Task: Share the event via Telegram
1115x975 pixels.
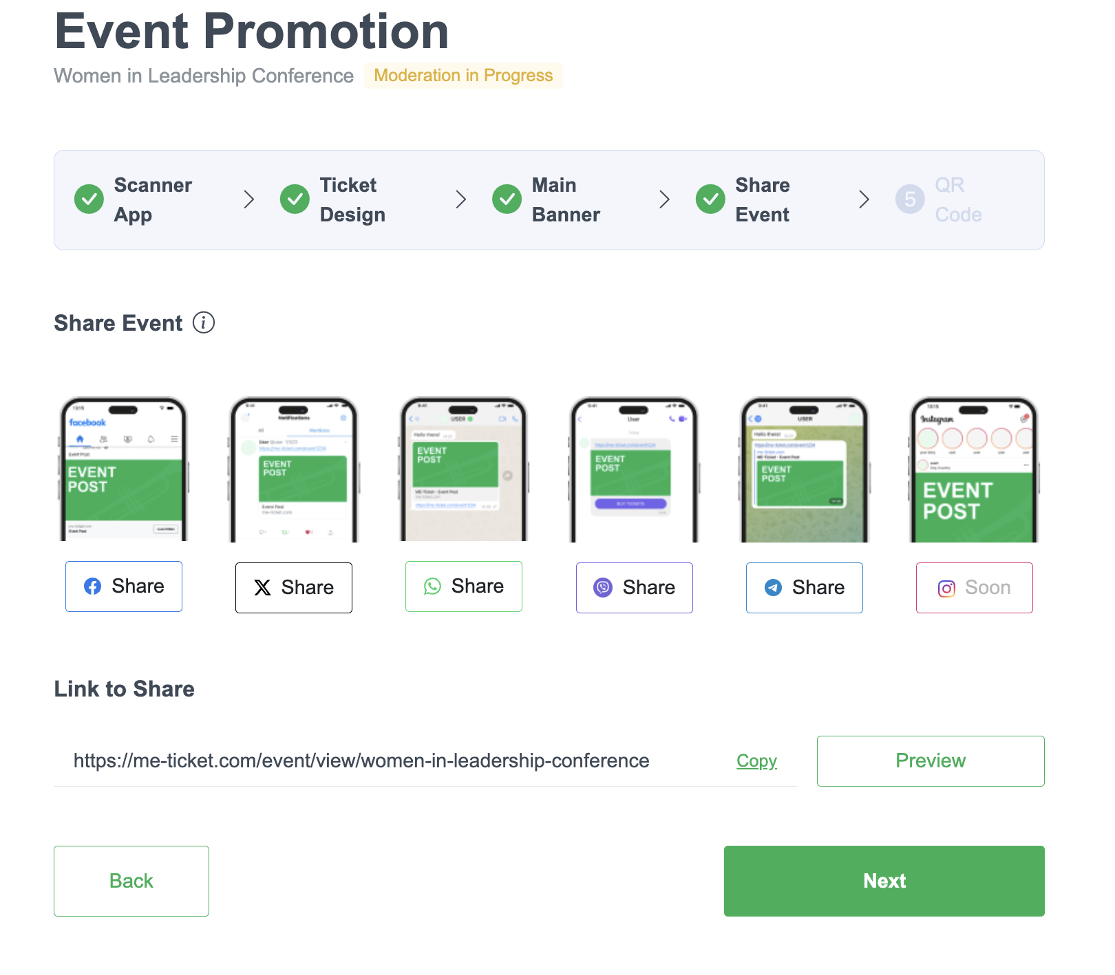Action: pyautogui.click(x=805, y=588)
